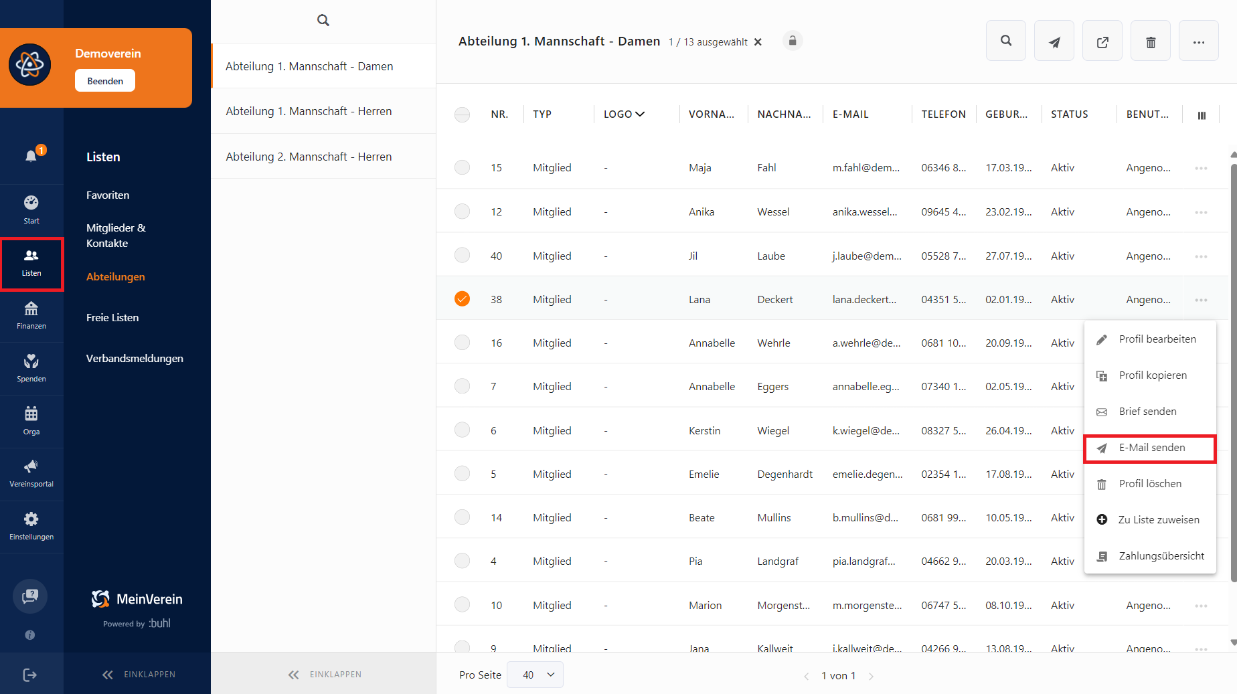Screen dimensions: 1237x694
Task: Open row actions for Marion Morgenst...
Action: tap(1202, 606)
